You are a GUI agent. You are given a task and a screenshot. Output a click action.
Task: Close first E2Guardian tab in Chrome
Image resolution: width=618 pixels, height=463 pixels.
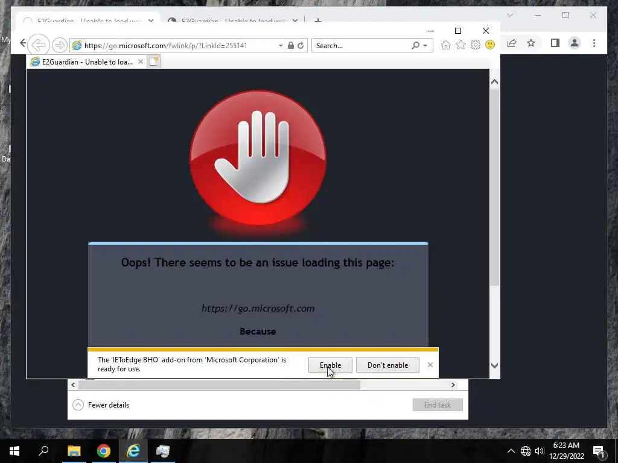click(150, 20)
